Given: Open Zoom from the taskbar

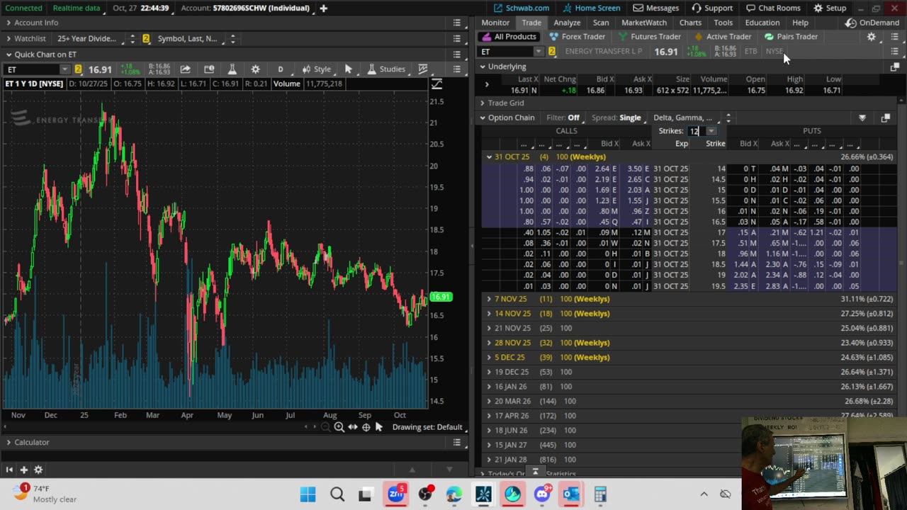Looking at the screenshot, I should click(395, 494).
